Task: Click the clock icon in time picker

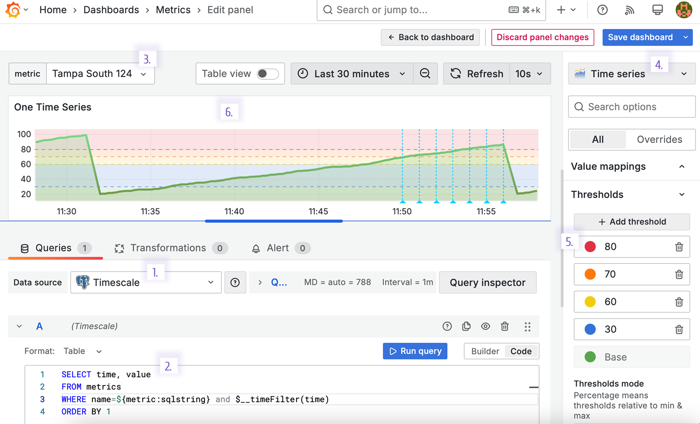Action: click(x=303, y=74)
